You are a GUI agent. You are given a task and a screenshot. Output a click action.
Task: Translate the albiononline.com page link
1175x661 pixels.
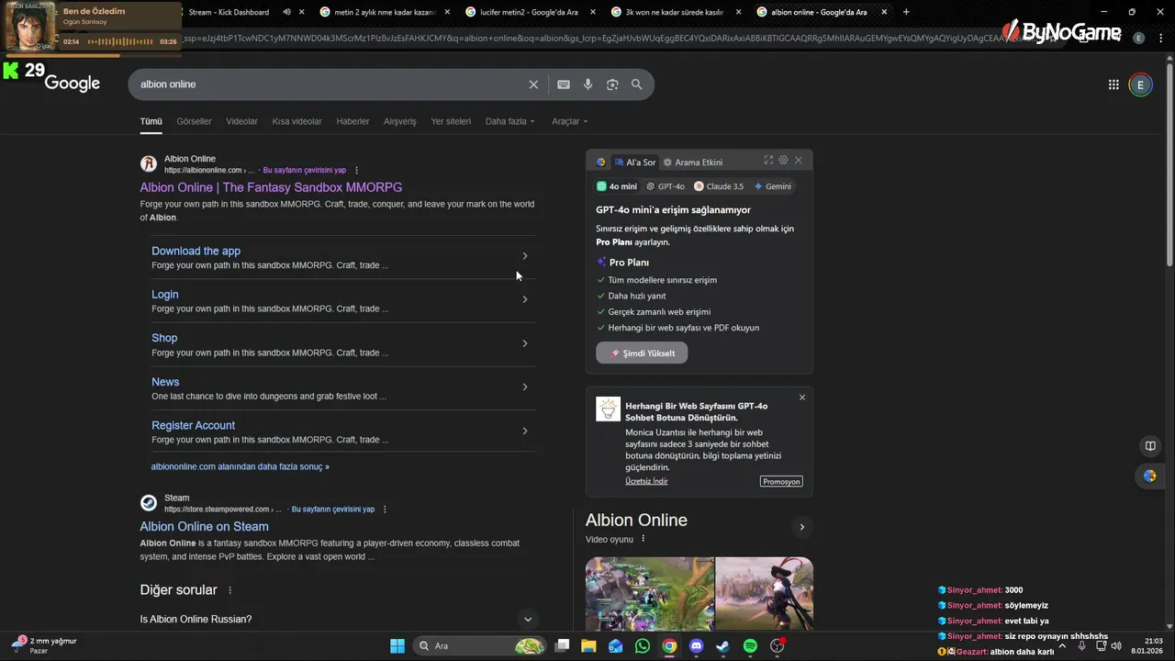coord(305,170)
